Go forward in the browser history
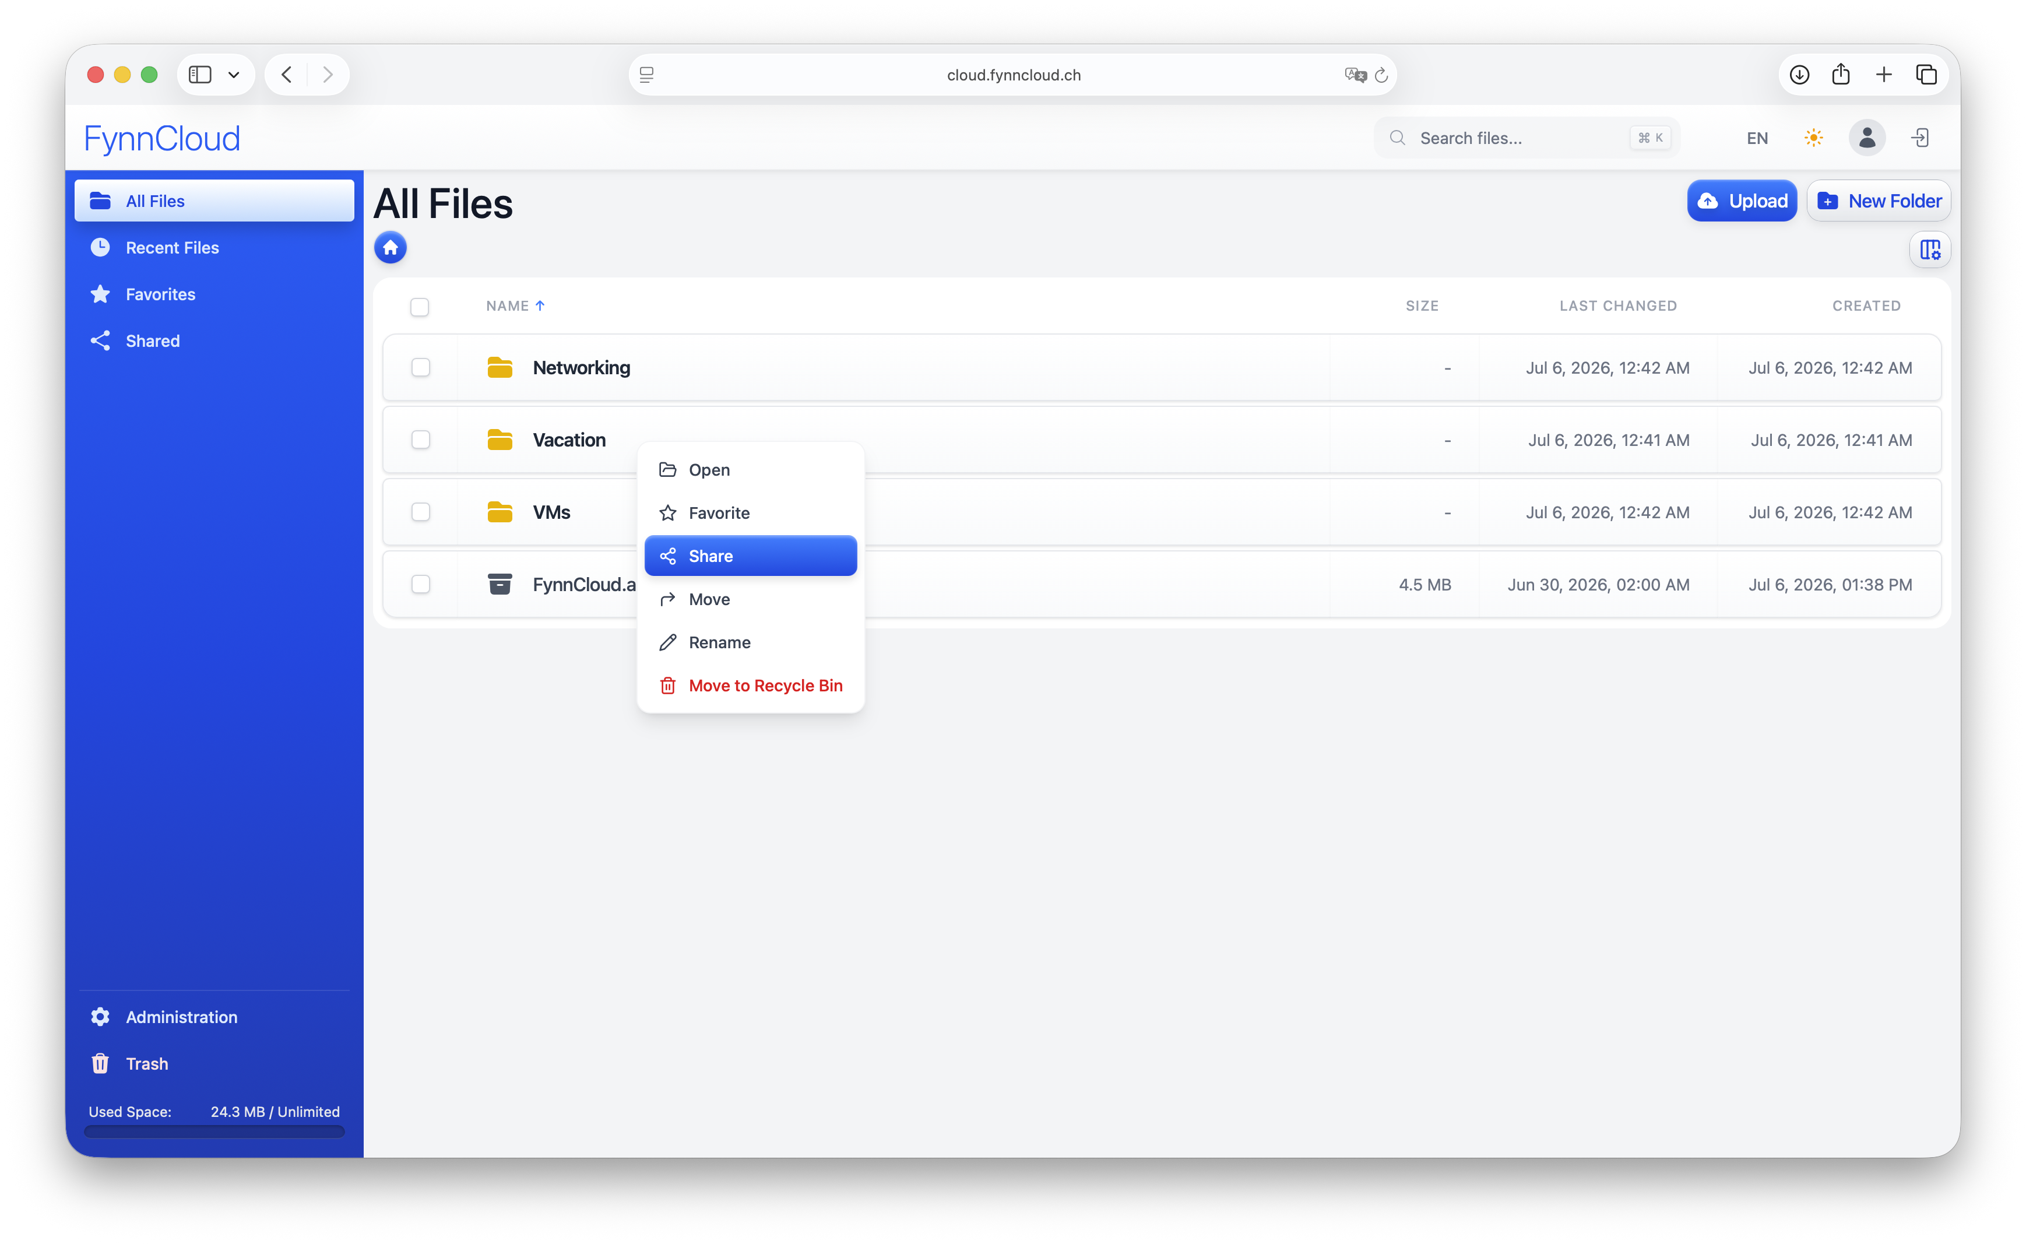The height and width of the screenshot is (1244, 2026). (x=328, y=75)
